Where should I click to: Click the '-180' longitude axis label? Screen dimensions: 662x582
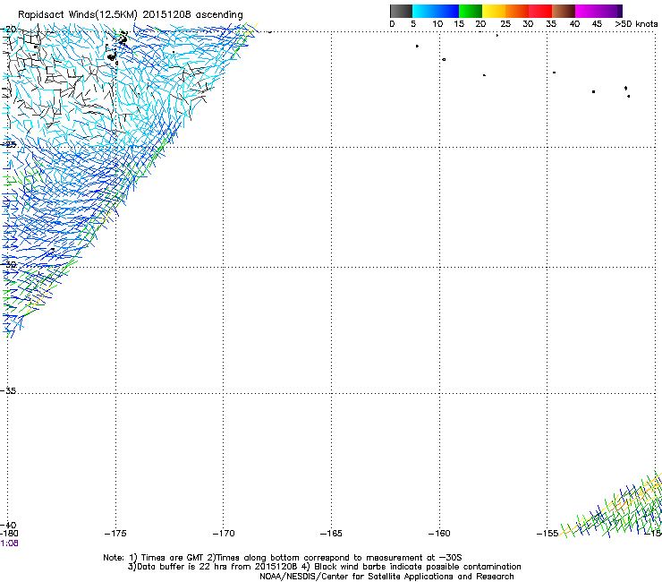(x=9, y=534)
